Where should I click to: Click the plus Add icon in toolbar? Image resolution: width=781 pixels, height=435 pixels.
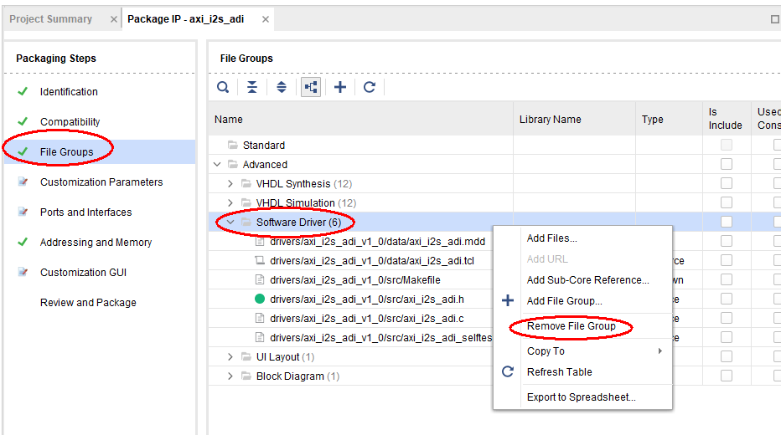coord(340,87)
